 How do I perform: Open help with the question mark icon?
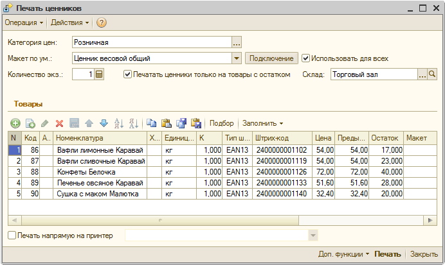click(x=102, y=22)
